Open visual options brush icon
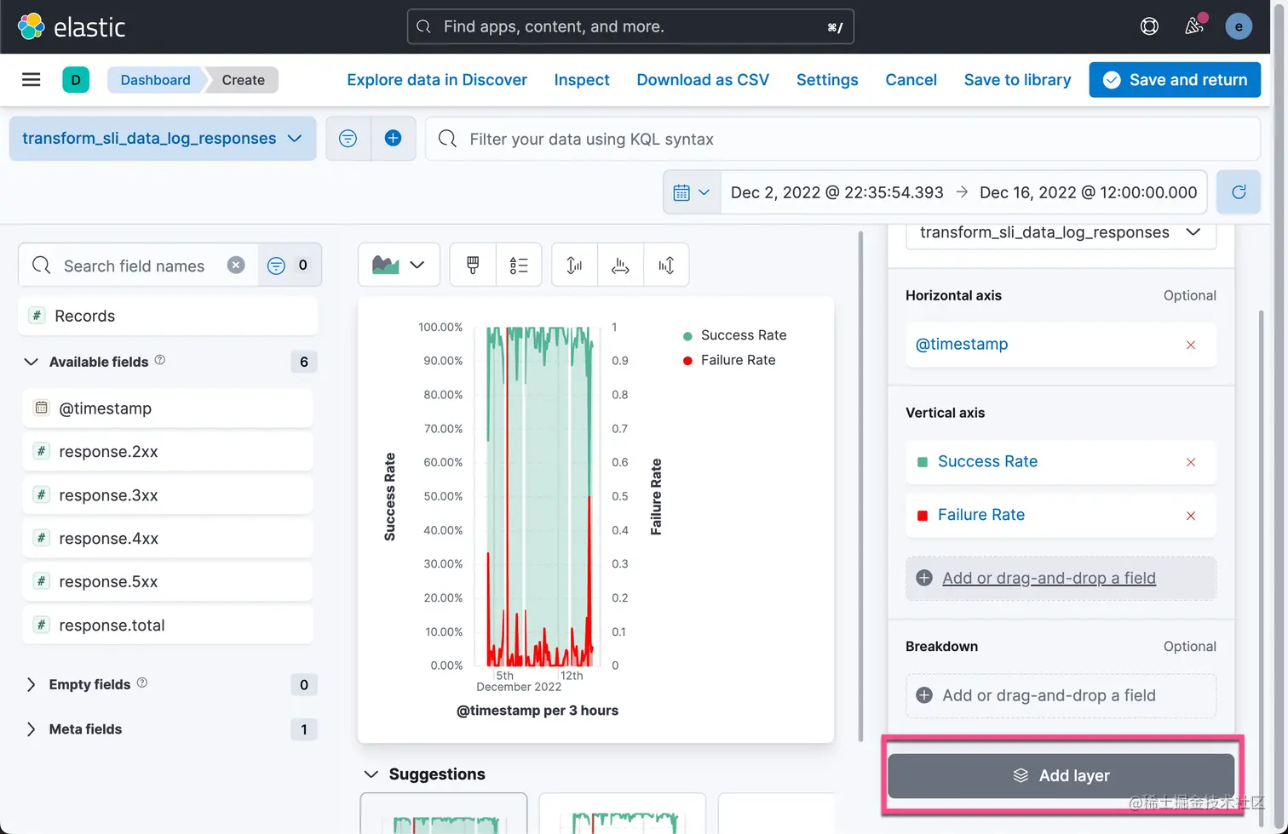This screenshot has width=1288, height=834. click(x=473, y=266)
